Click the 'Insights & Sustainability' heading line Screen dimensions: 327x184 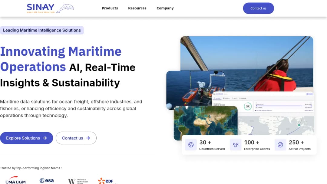click(60, 83)
